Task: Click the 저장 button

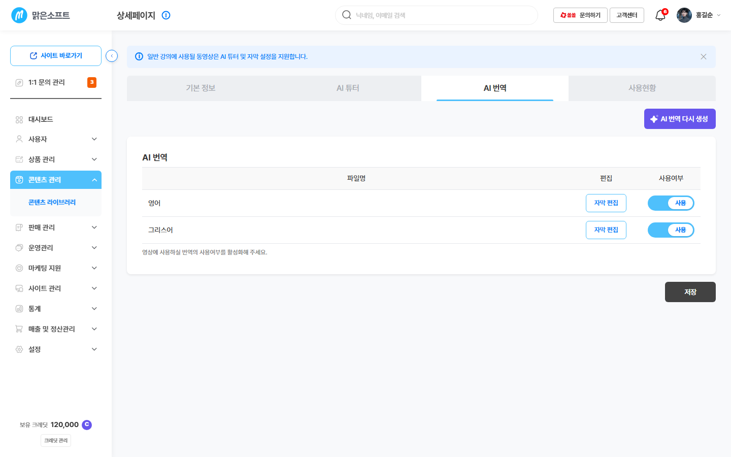Action: pos(690,292)
